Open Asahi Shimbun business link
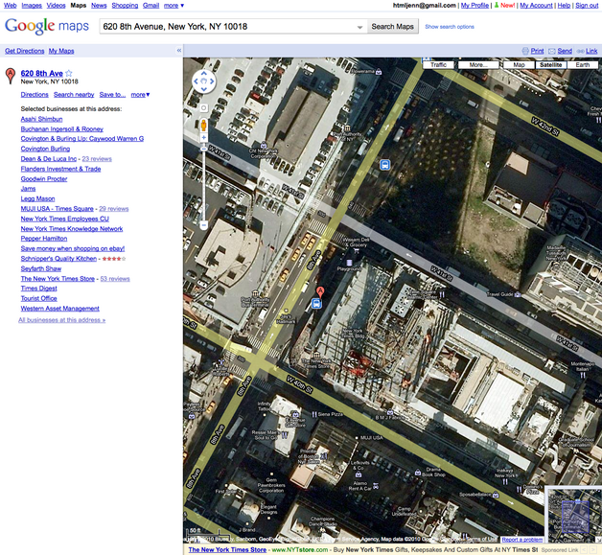 [x=41, y=119]
